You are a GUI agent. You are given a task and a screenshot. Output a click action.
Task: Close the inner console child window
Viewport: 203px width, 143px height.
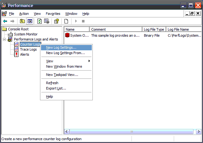tap(198, 13)
